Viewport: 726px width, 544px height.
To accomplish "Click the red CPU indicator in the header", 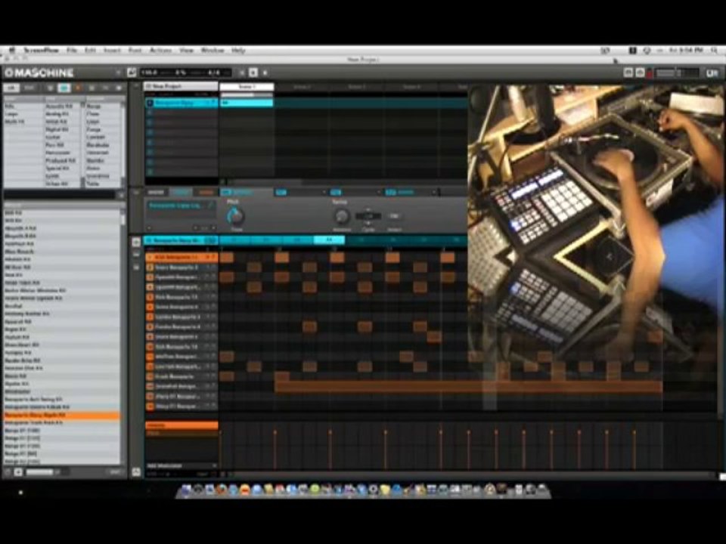I will tap(650, 73).
